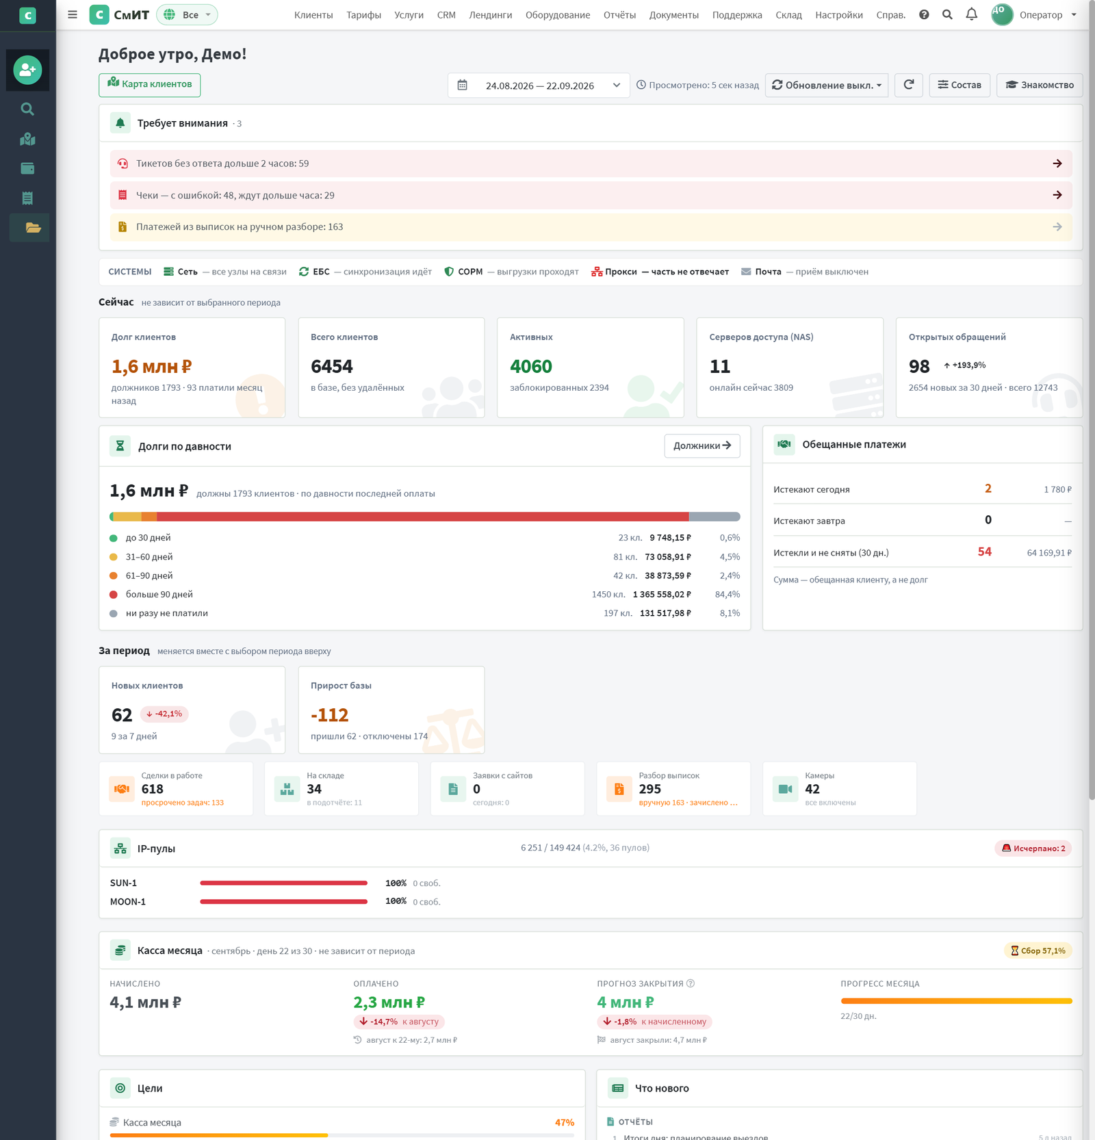Open the Клиенты menu
Image resolution: width=1095 pixels, height=1140 pixels.
point(313,15)
